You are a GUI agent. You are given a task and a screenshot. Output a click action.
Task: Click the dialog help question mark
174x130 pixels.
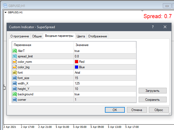(153, 27)
